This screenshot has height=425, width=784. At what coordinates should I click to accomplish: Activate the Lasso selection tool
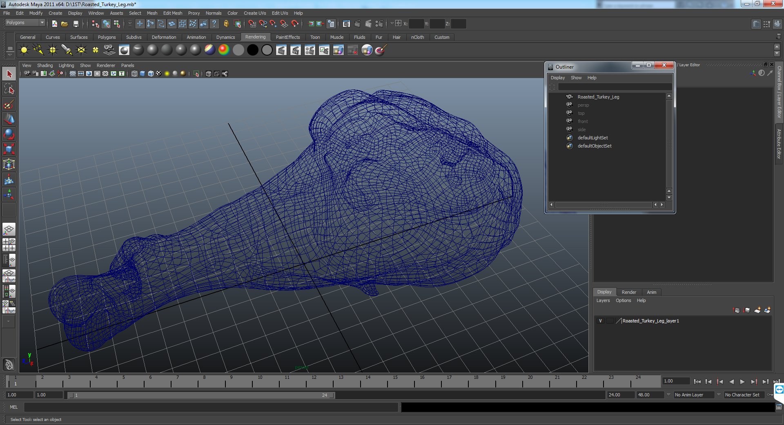[9, 89]
